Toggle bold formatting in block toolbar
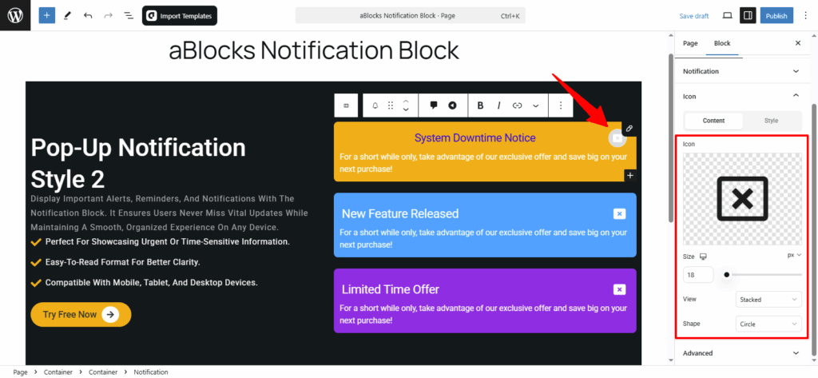The image size is (818, 378). (480, 105)
